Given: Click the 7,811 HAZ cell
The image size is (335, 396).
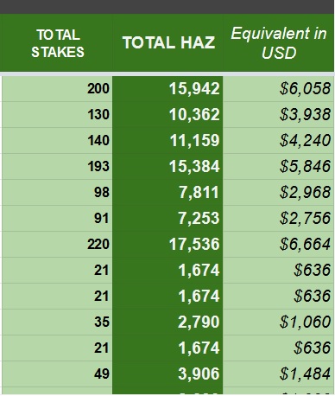Looking at the screenshot, I should tap(167, 192).
